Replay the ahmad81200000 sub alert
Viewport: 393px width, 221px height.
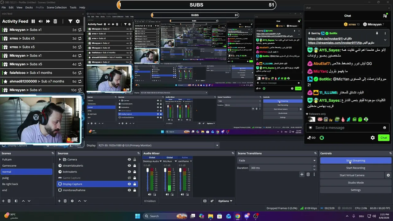pyautogui.click(x=80, y=81)
